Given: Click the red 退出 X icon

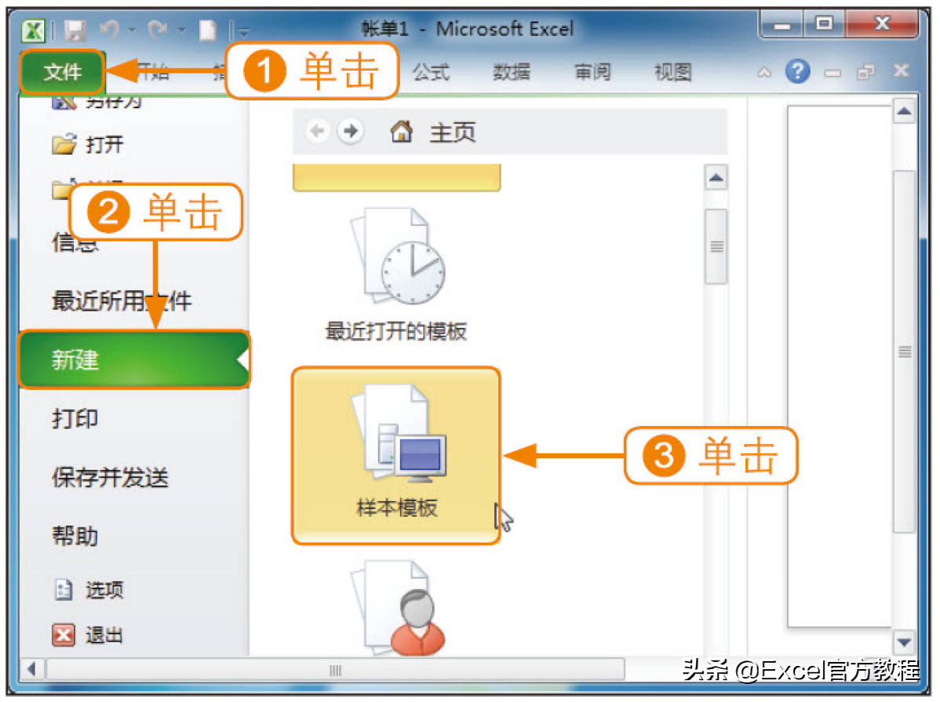Looking at the screenshot, I should 64,635.
